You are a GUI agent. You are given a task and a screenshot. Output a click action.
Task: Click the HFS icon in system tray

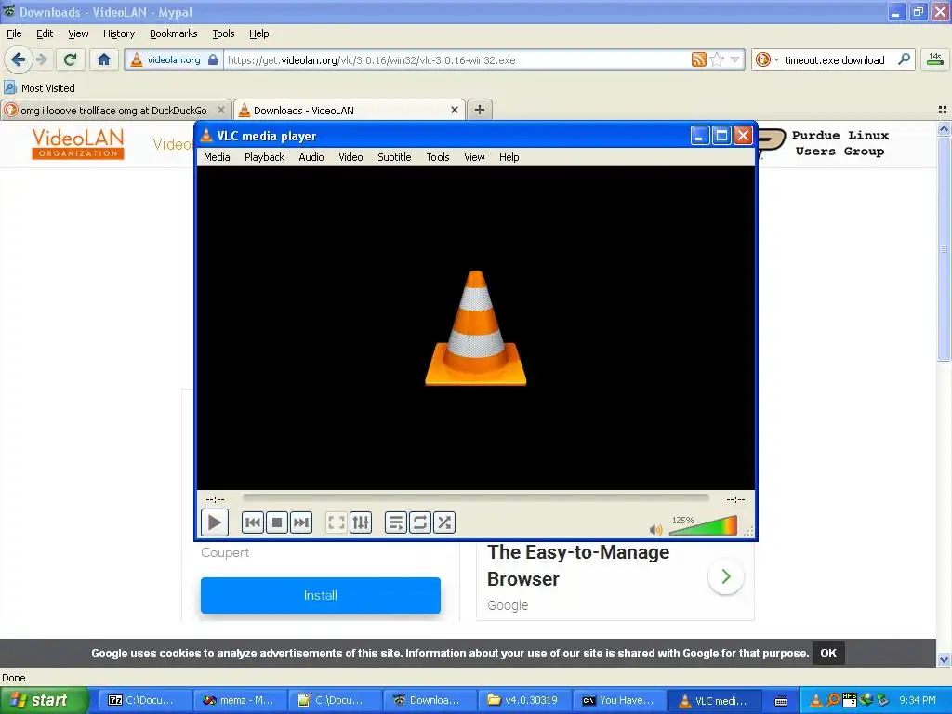pyautogui.click(x=850, y=701)
